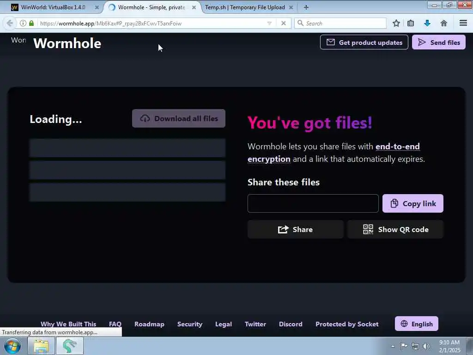473x355 pixels.
Task: Open the FAQ footer link
Action: [x=115, y=324]
